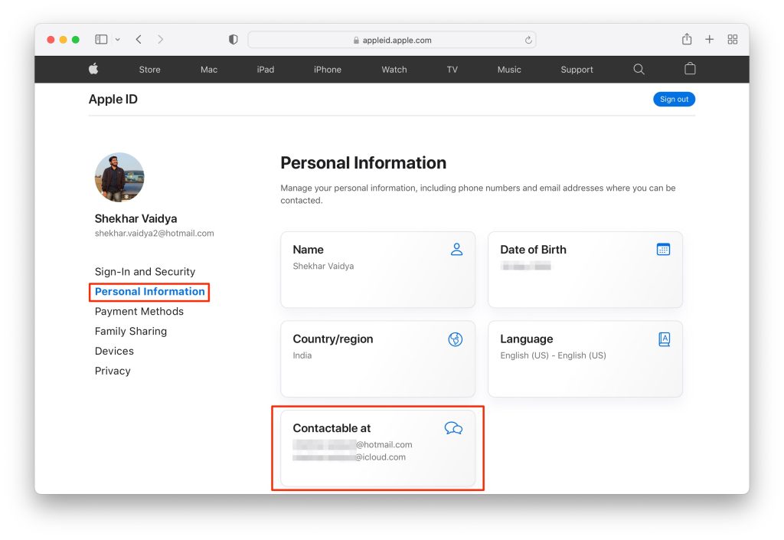Click the Shekhar Vaidya name under photo
This screenshot has width=784, height=540.
coord(136,218)
